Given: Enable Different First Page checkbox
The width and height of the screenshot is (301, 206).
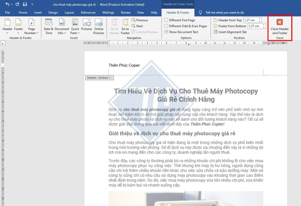Looking at the screenshot, I should [166, 20].
